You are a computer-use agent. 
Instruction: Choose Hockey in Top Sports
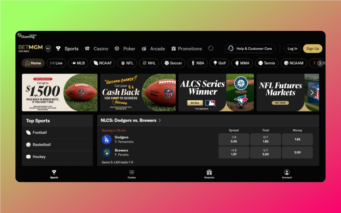click(x=57, y=157)
